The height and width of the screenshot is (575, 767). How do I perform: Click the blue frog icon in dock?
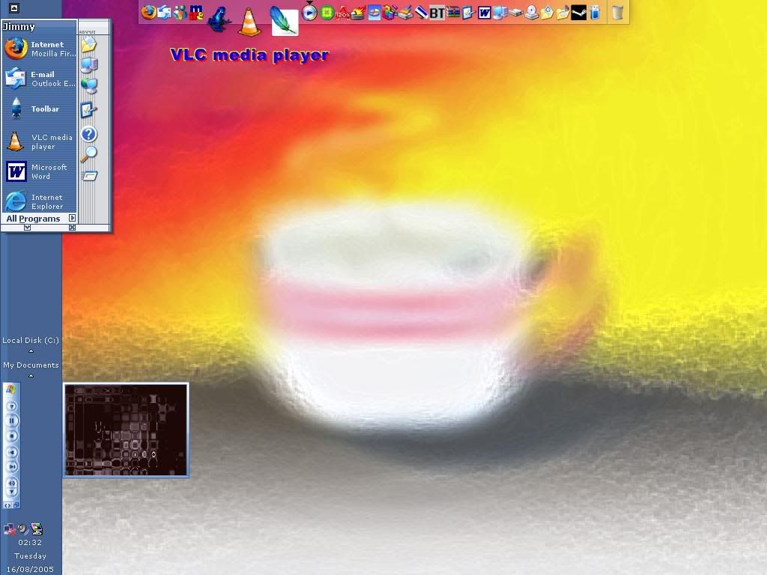pos(219,16)
